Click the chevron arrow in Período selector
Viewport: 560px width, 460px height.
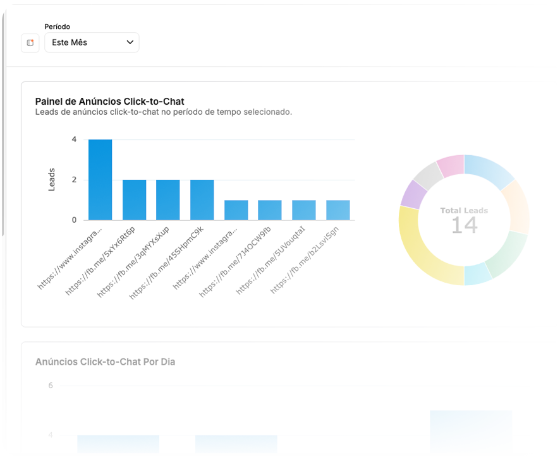[x=130, y=42]
